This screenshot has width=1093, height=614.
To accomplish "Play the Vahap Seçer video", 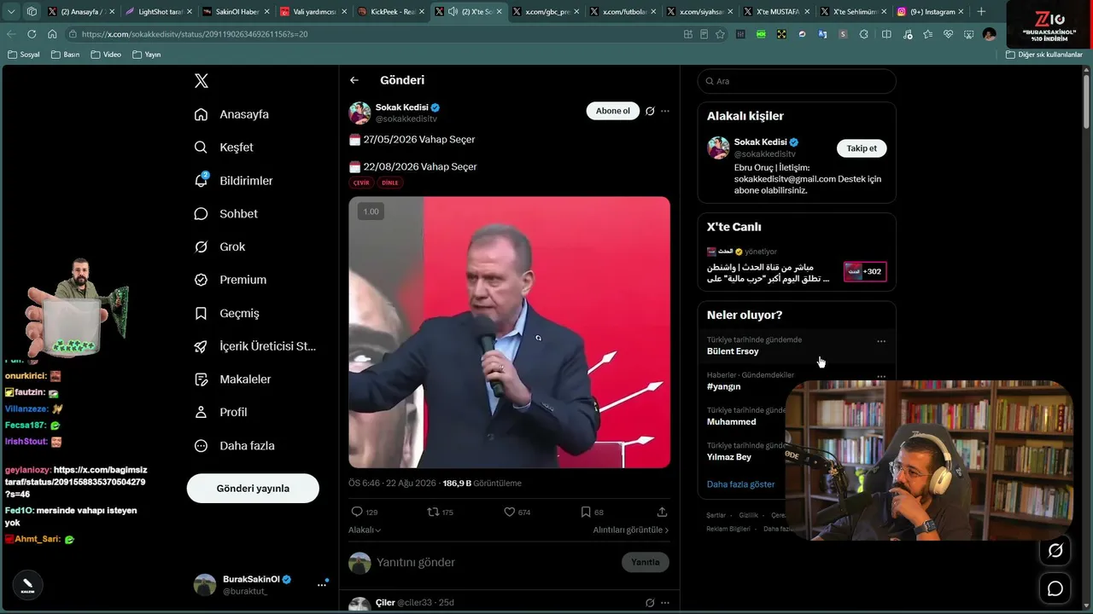I will pyautogui.click(x=509, y=333).
